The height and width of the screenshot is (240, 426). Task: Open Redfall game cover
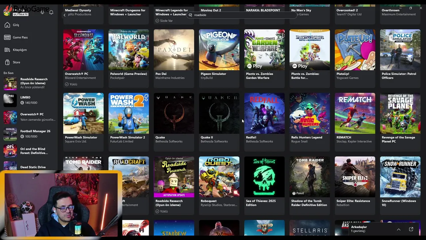click(x=264, y=113)
